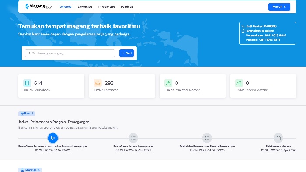
Task: Select the Call Center 1500630 text
Action: click(x=261, y=26)
